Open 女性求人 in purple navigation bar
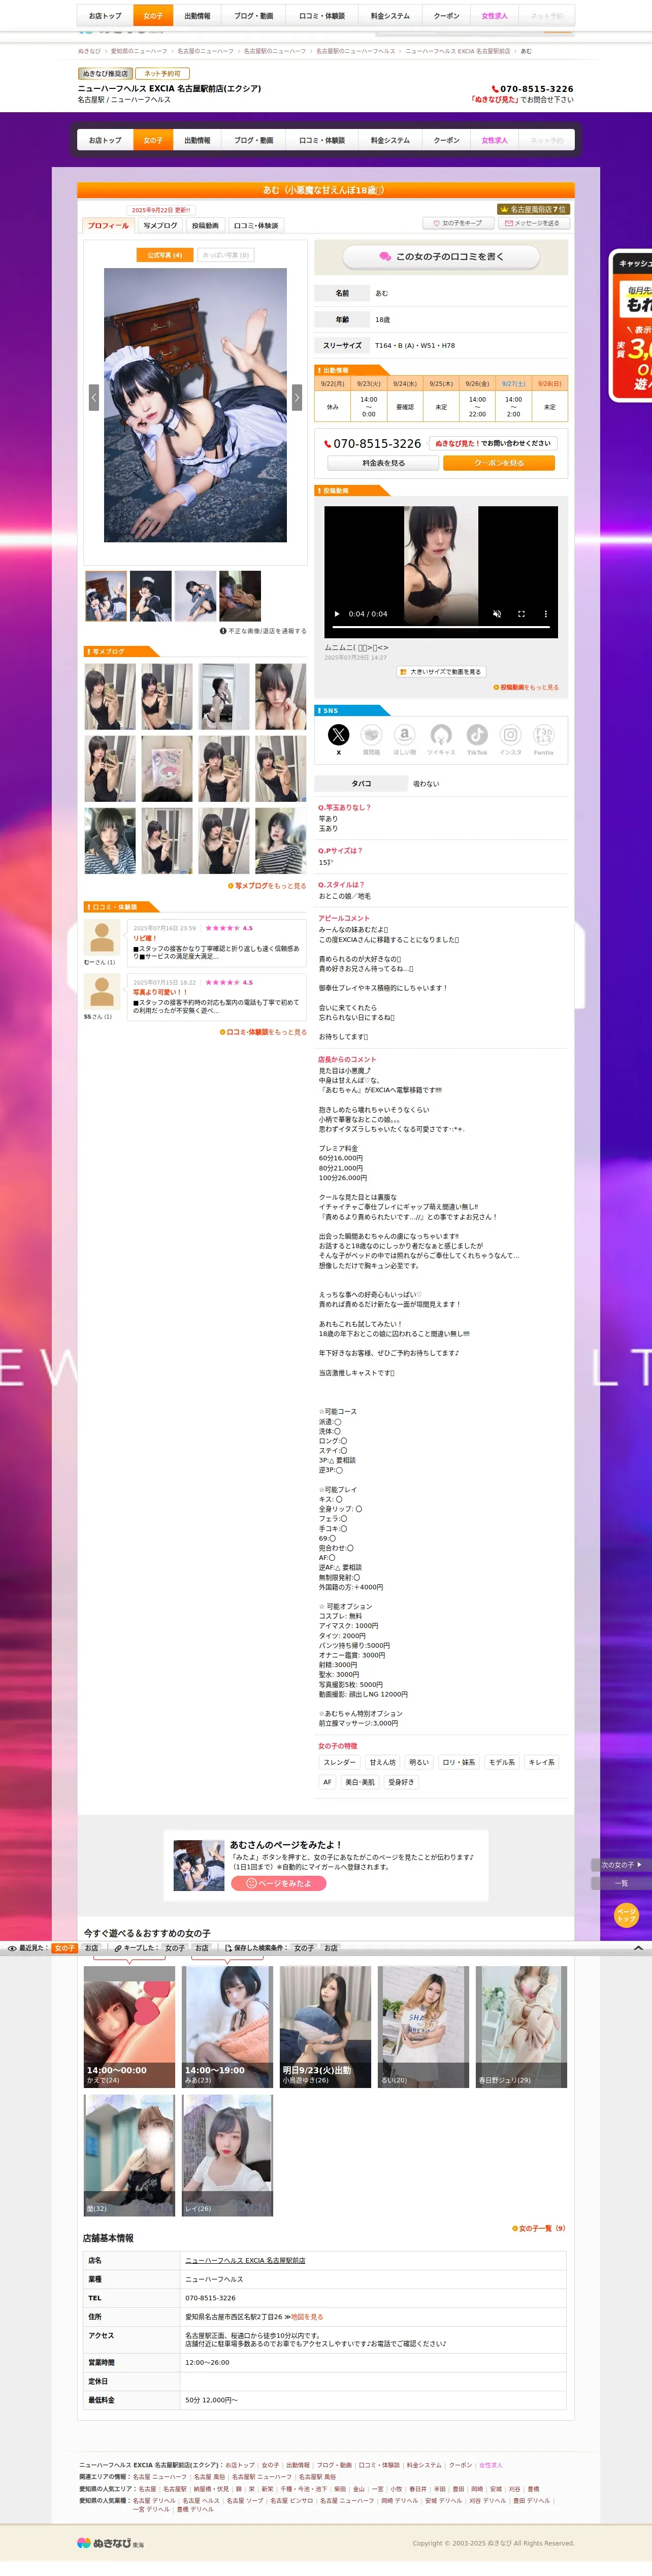This screenshot has width=652, height=2576. tap(494, 141)
